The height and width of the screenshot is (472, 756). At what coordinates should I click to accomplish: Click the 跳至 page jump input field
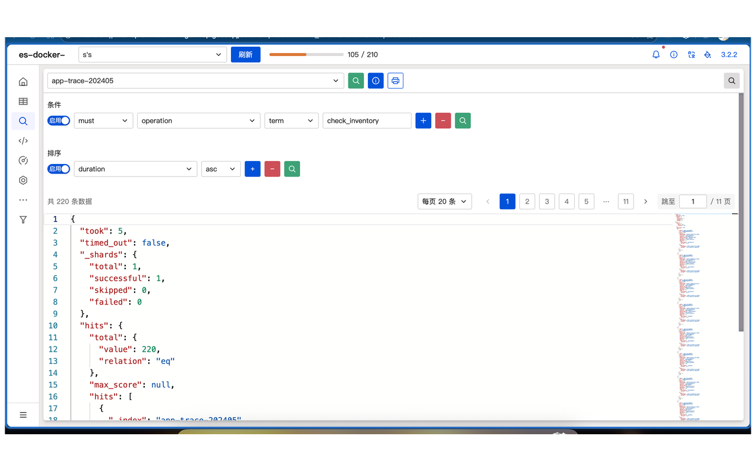[693, 201]
